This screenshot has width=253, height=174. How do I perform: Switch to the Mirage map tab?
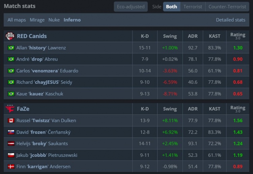pos(37,20)
